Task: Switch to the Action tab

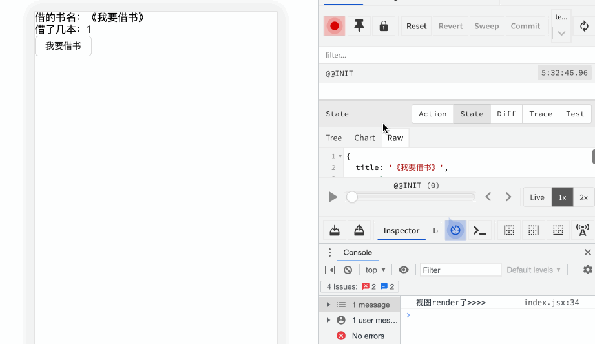Action: click(433, 114)
